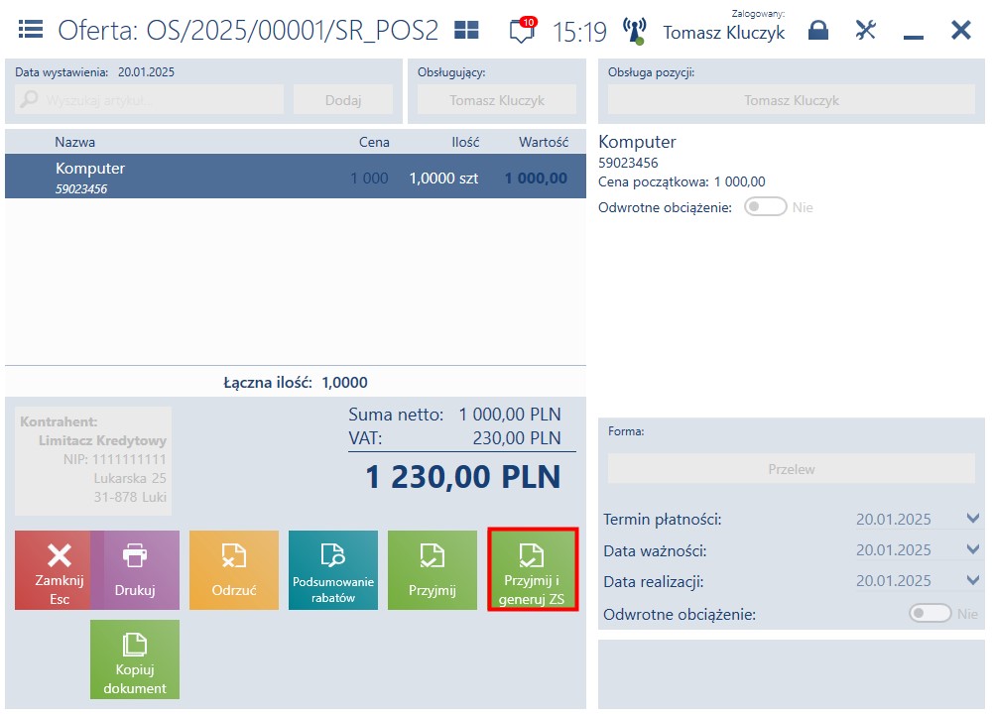Viewport: 992px width, 716px height.
Task: Click the 1,0000 szt quantity cell
Action: tap(443, 179)
